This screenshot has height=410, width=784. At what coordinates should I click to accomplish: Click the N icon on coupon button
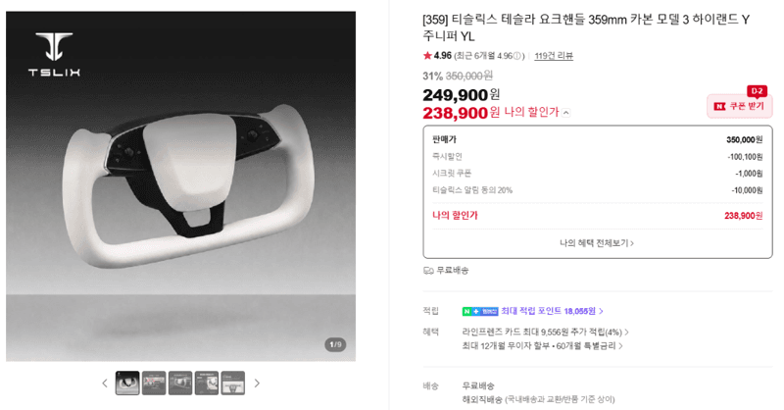[x=719, y=106]
